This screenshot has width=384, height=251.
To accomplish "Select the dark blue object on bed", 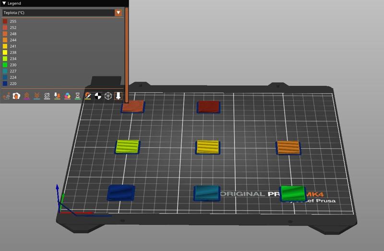I will pos(121,193).
